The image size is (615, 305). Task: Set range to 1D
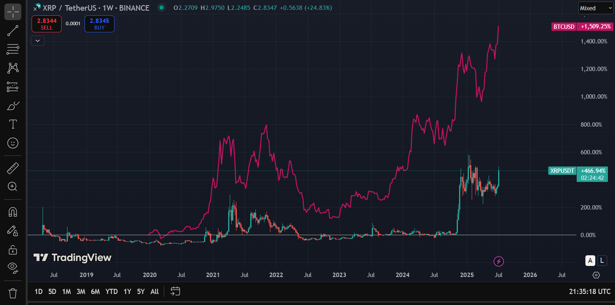pos(39,292)
